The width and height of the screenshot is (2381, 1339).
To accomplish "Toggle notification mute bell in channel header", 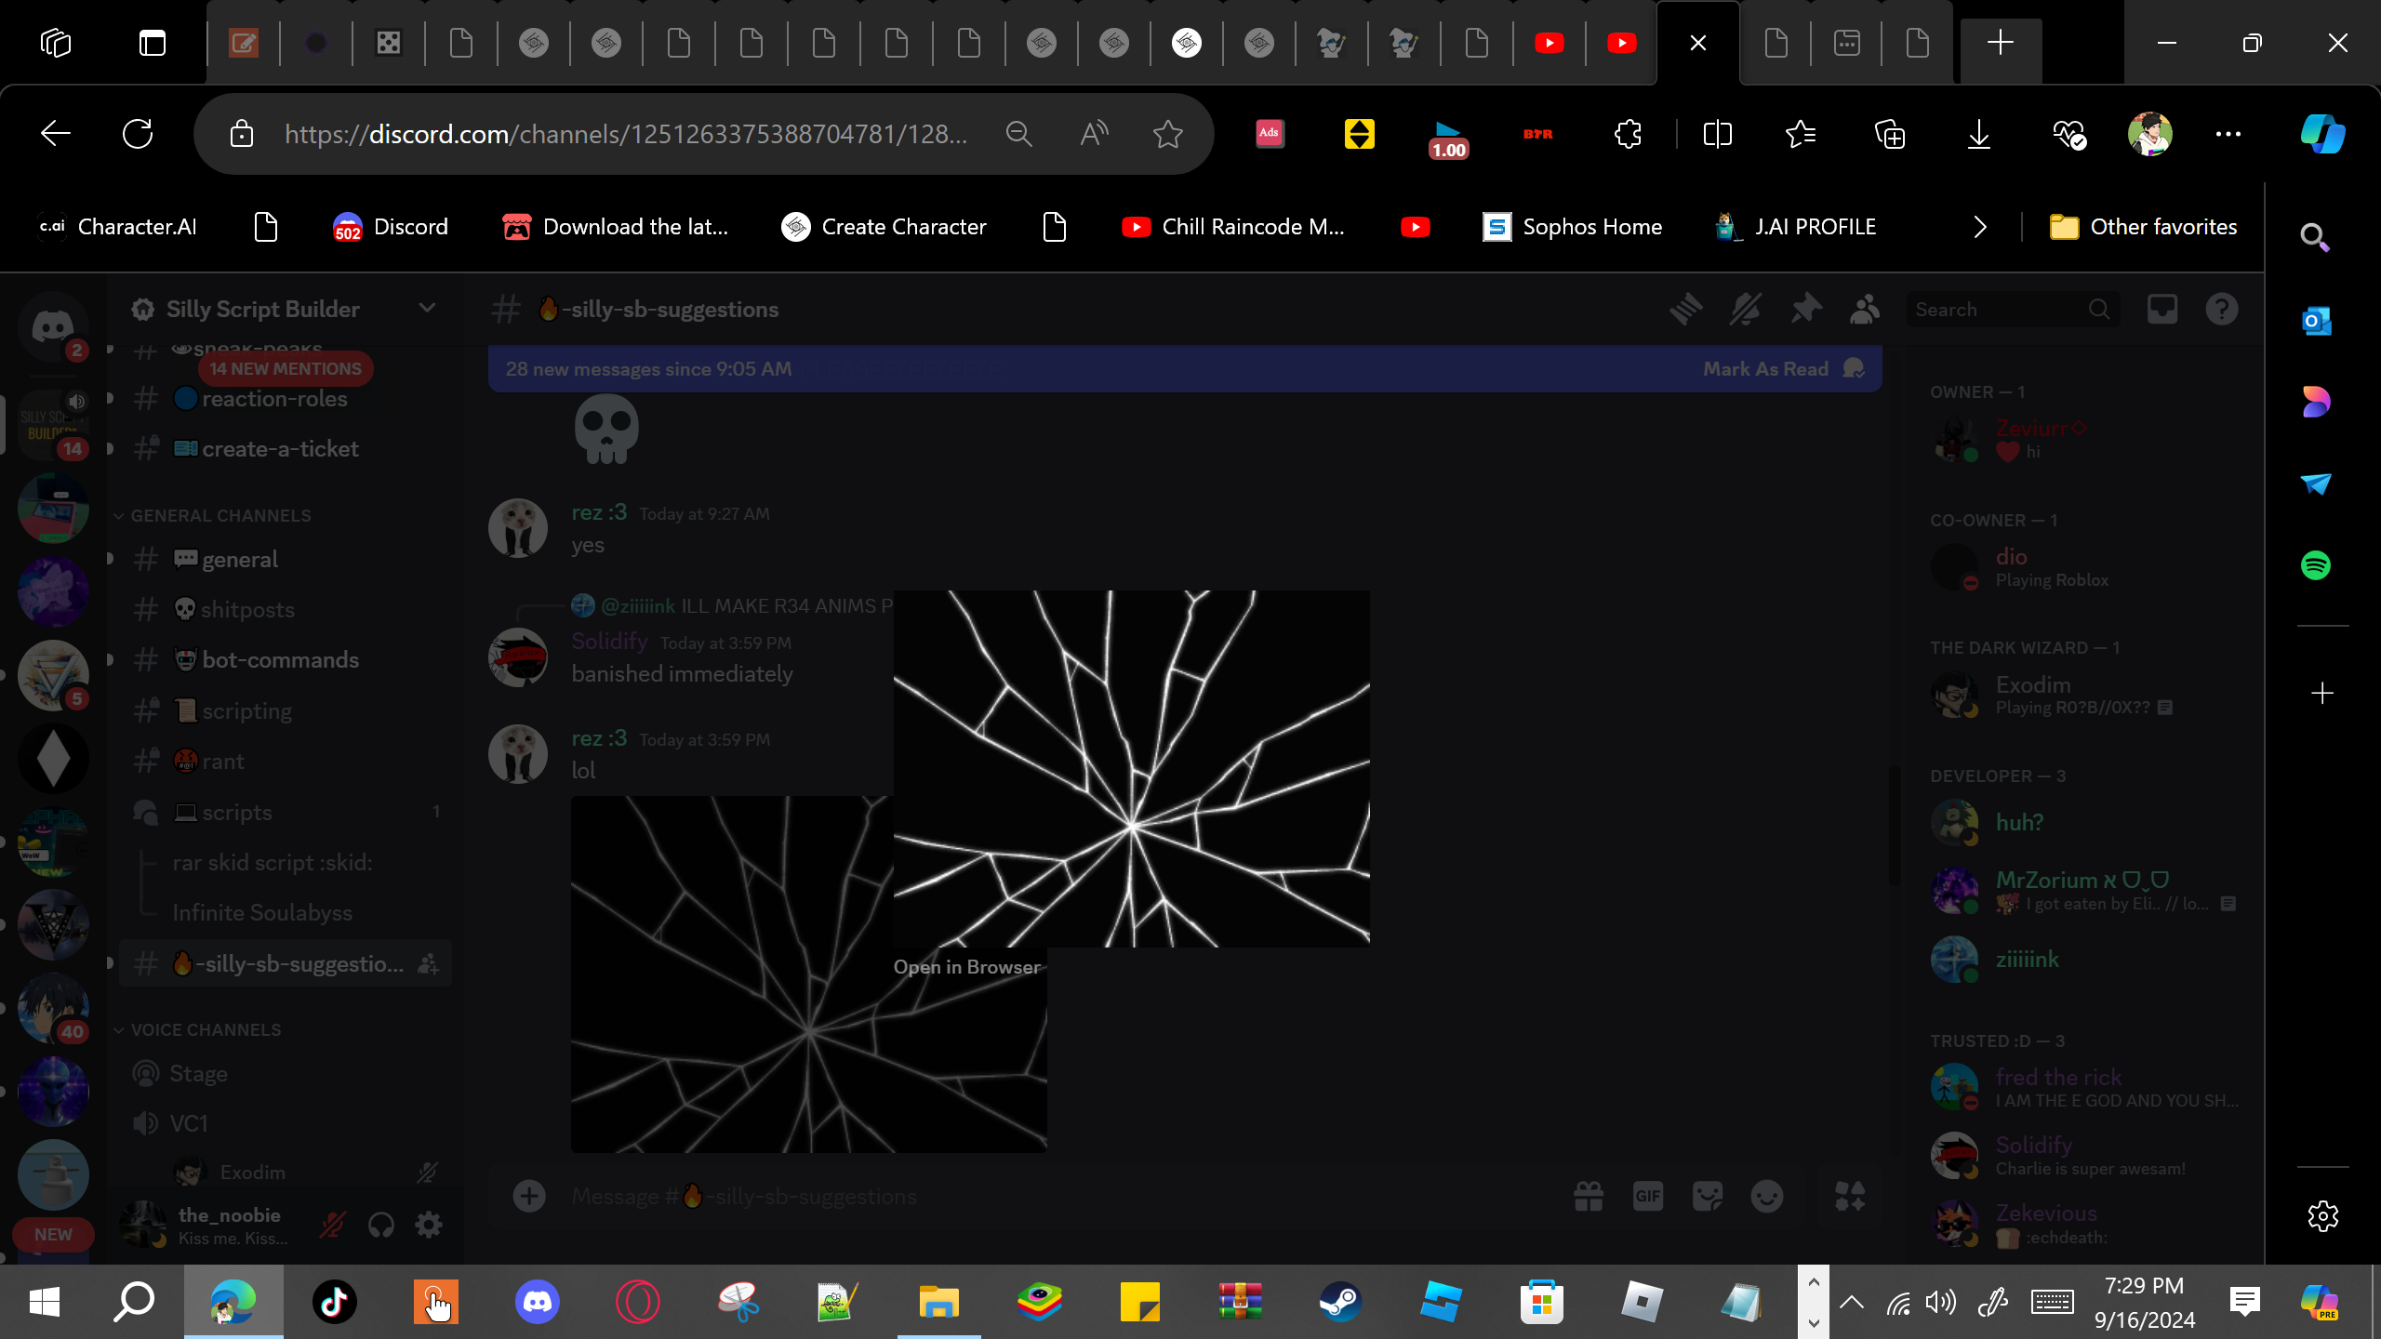I will coord(1745,310).
